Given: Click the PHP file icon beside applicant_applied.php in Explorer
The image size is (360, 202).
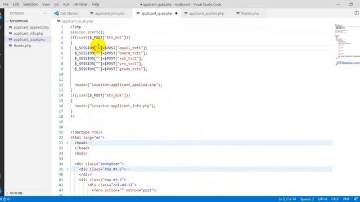Looking at the screenshot, I should pyautogui.click(x=10, y=27).
